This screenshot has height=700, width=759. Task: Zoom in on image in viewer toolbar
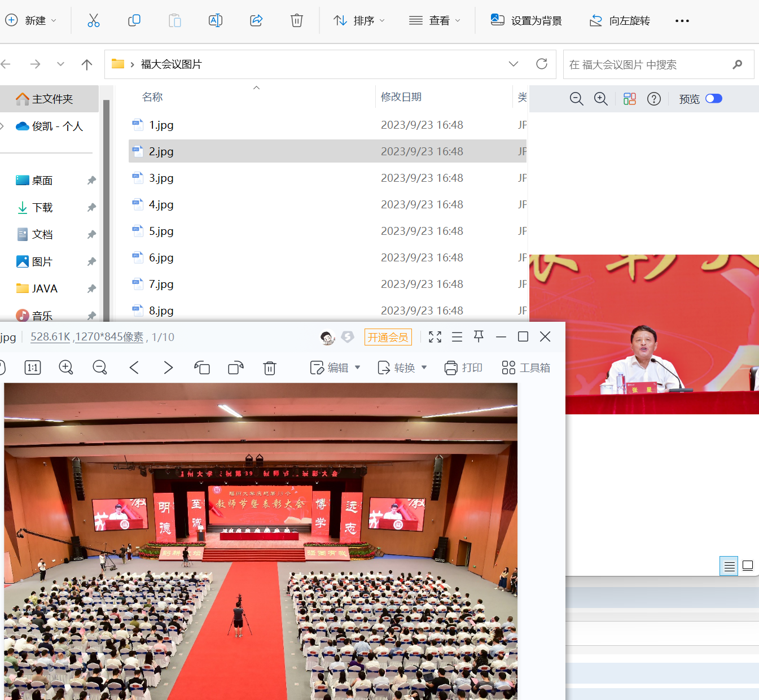(66, 368)
